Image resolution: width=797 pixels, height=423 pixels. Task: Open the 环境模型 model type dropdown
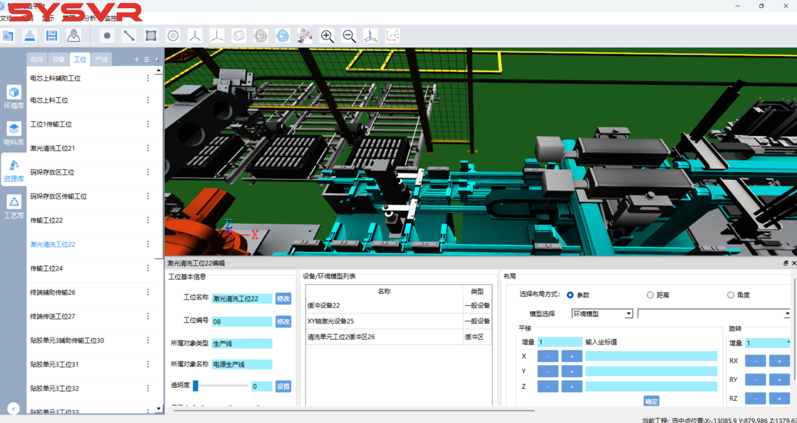pyautogui.click(x=602, y=314)
